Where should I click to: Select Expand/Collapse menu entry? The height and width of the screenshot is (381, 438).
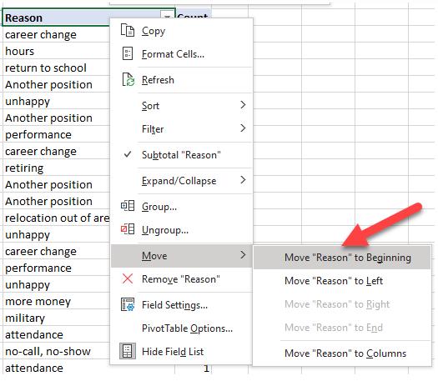182,181
